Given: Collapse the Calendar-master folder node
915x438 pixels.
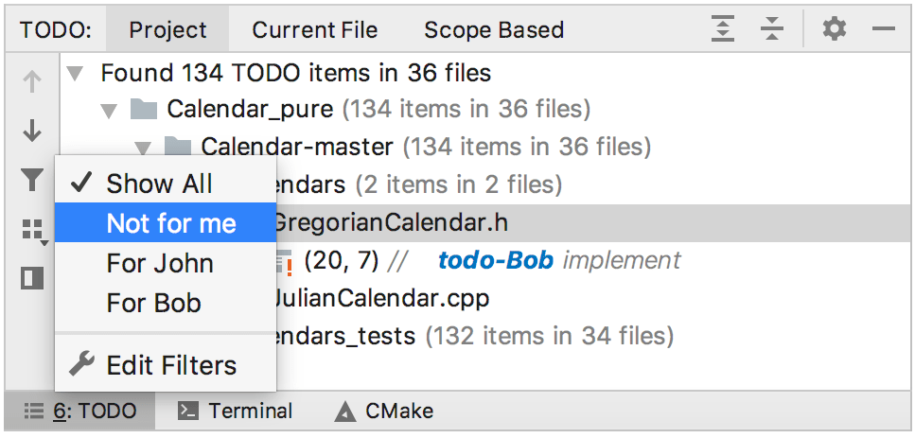Looking at the screenshot, I should pyautogui.click(x=143, y=147).
